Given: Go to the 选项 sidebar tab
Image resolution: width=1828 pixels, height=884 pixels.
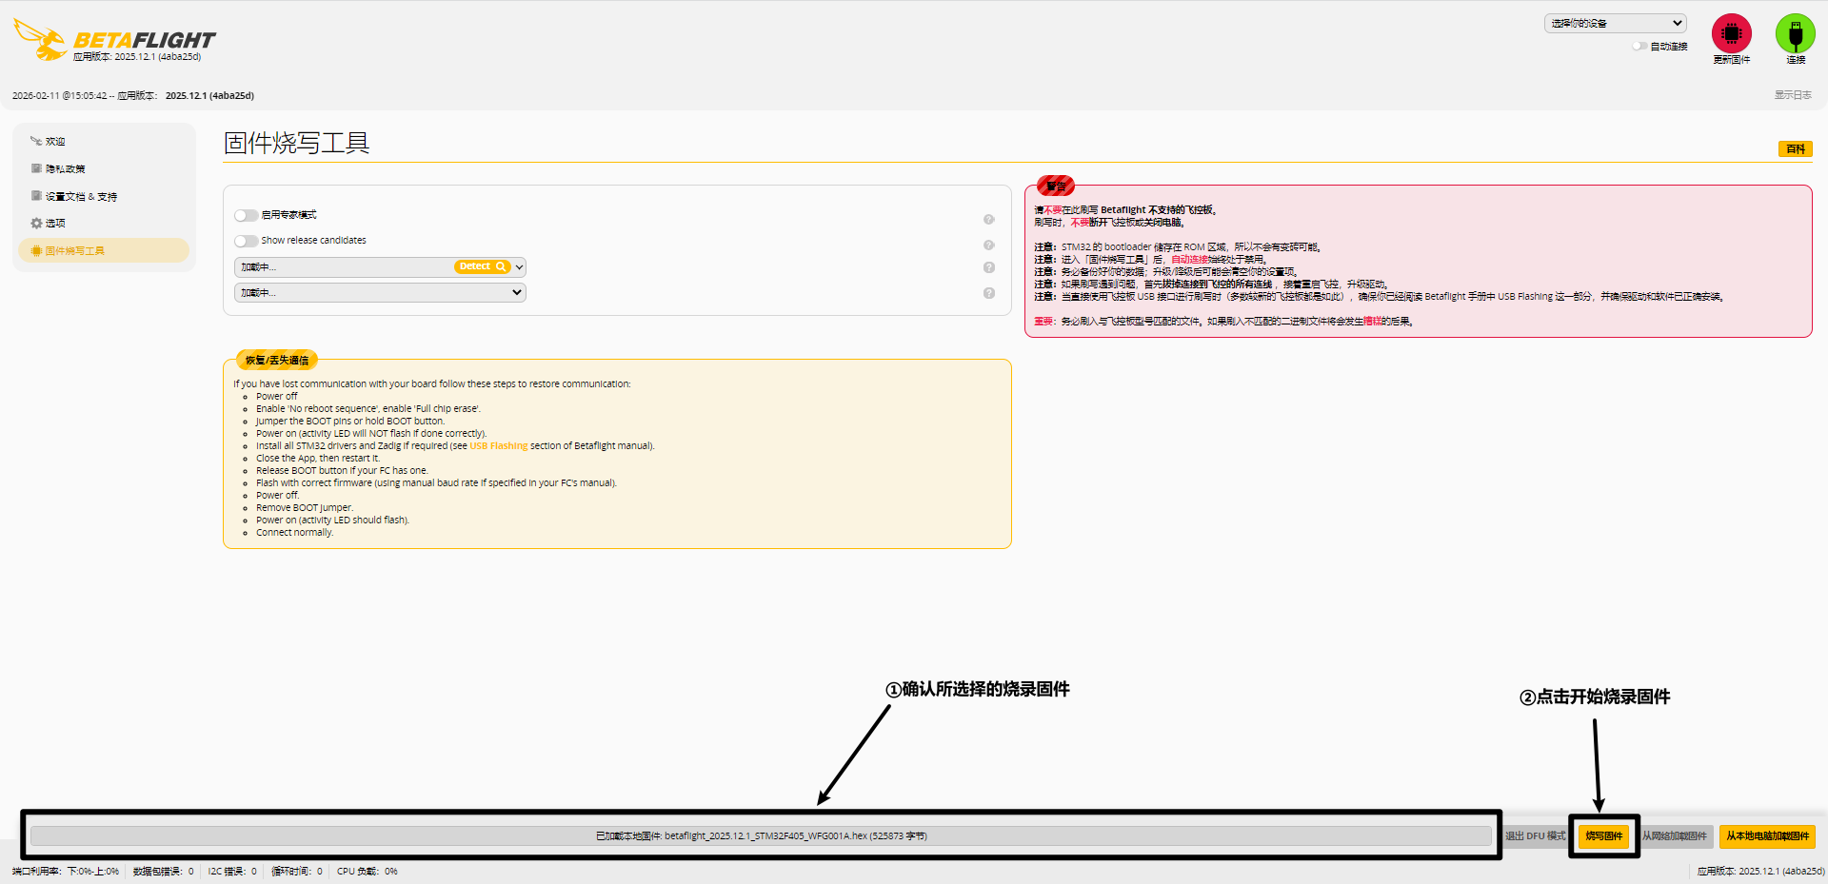Looking at the screenshot, I should tap(55, 224).
